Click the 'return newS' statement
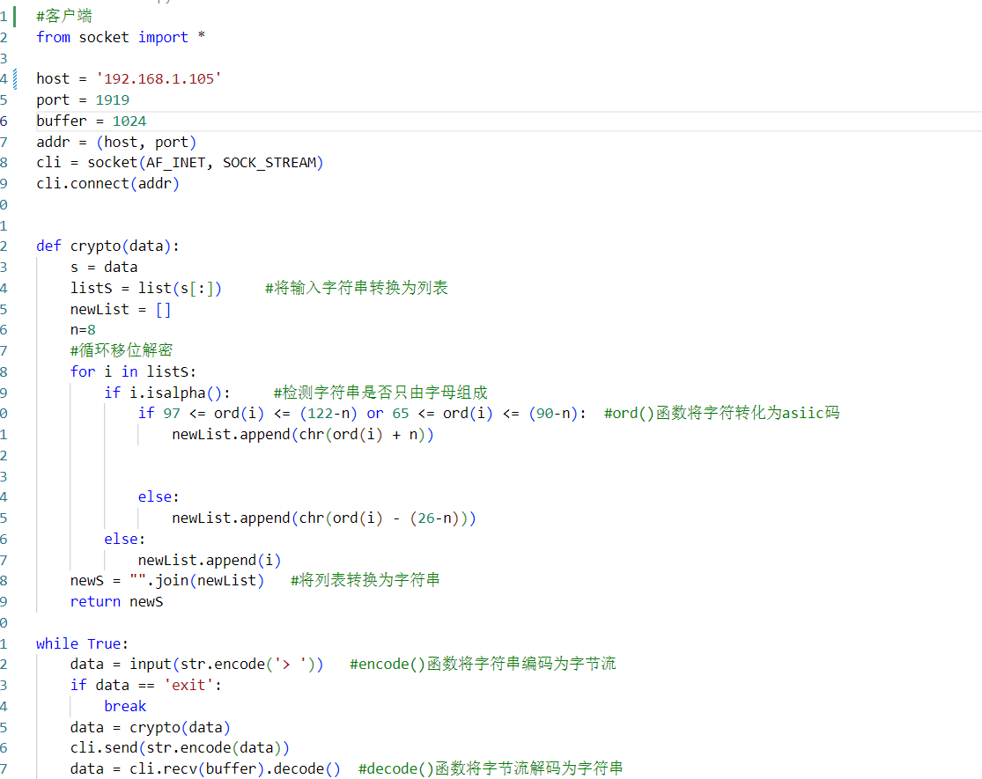 click(x=119, y=601)
